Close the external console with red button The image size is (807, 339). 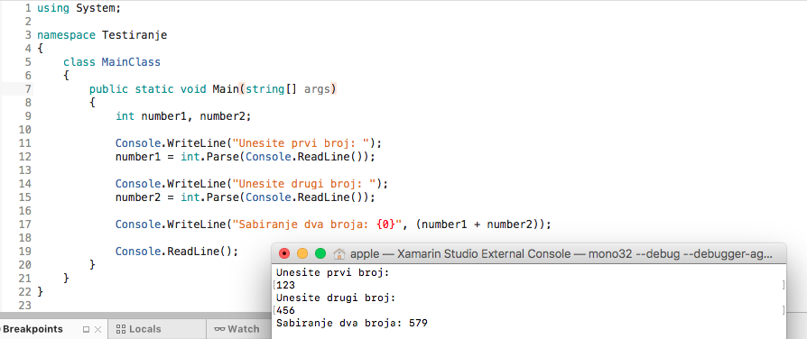pos(284,253)
